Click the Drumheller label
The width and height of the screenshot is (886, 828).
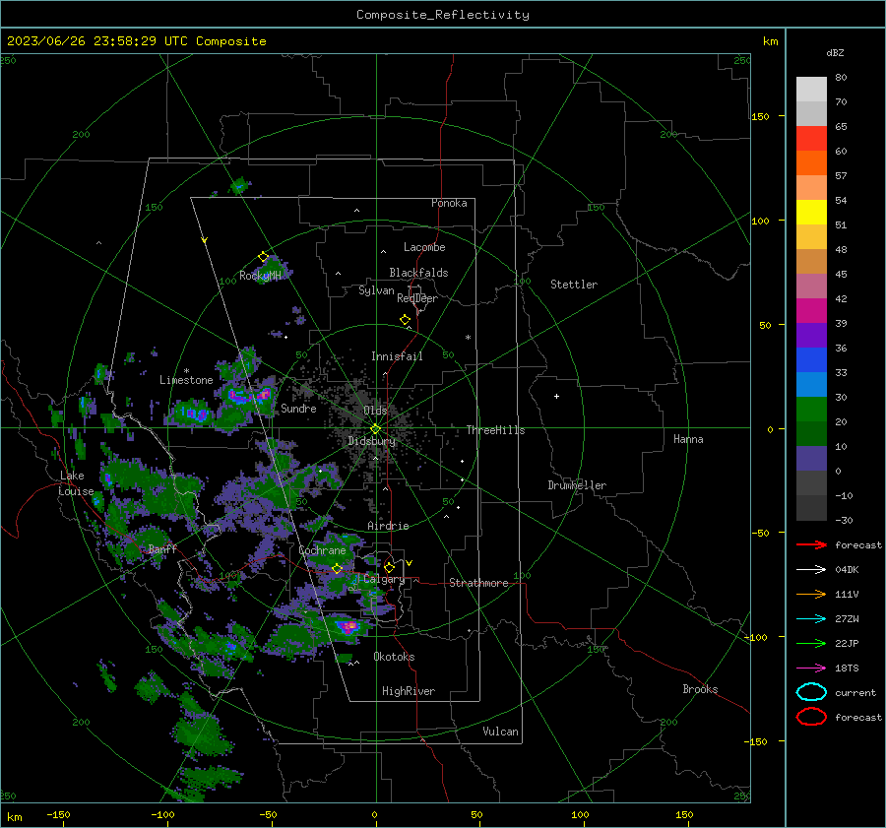tap(577, 485)
